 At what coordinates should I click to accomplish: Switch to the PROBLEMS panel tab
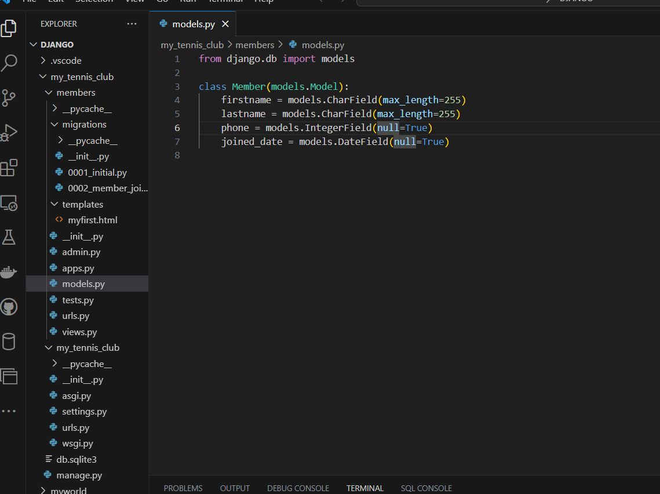tap(183, 488)
